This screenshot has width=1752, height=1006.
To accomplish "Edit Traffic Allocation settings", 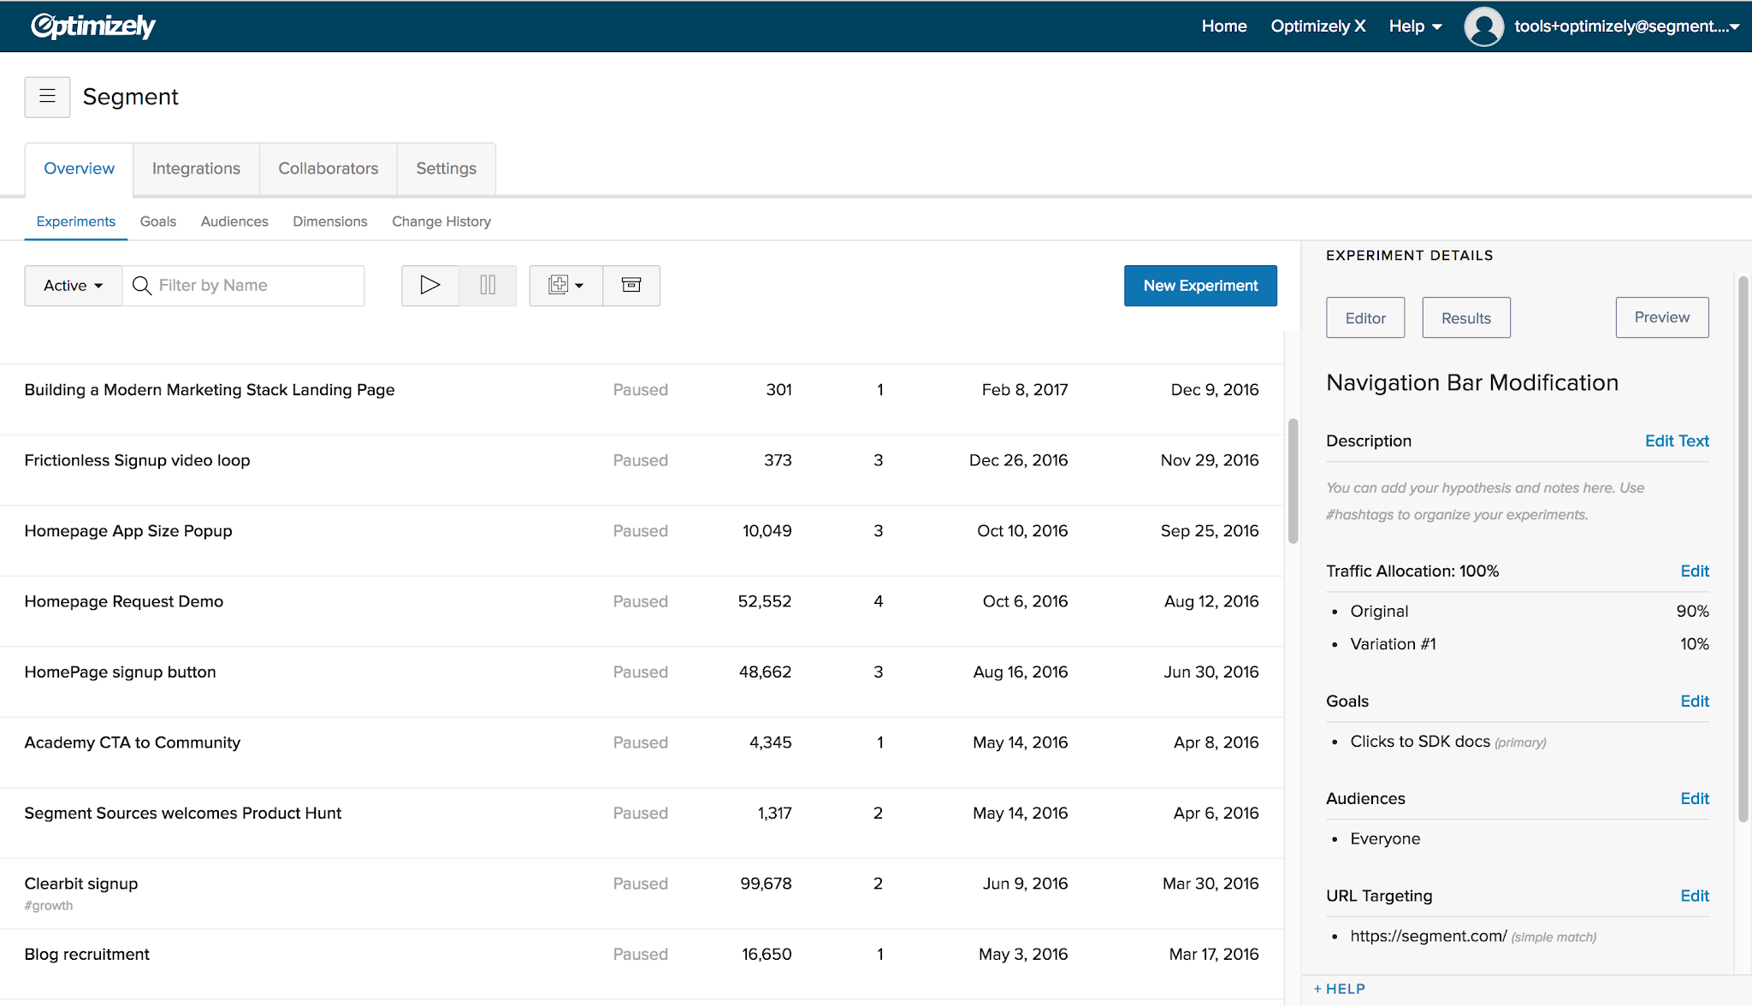I will [1694, 571].
